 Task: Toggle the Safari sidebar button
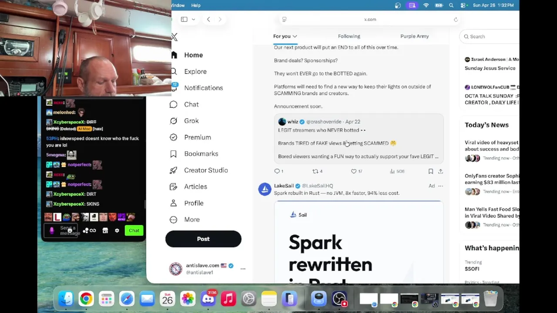[184, 19]
